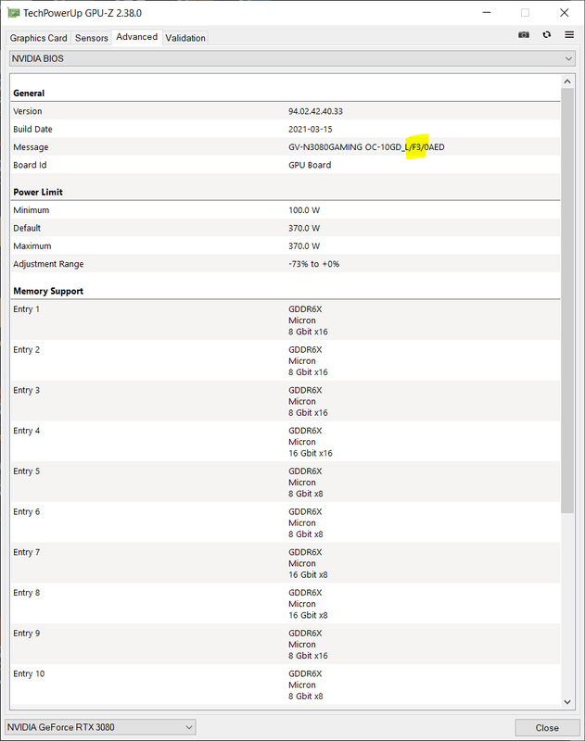Click the Version row label
Viewport: 585px width, 741px height.
pyautogui.click(x=28, y=111)
